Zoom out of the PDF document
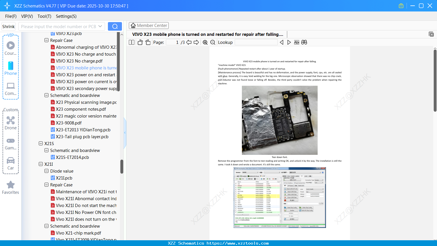Screen dimensions: 437x246 212,42
